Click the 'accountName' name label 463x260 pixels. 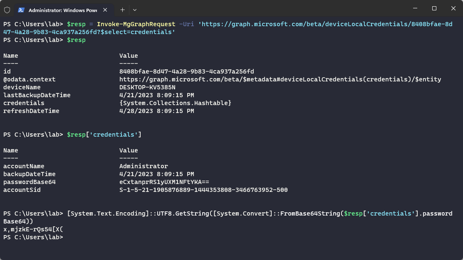pyautogui.click(x=24, y=166)
